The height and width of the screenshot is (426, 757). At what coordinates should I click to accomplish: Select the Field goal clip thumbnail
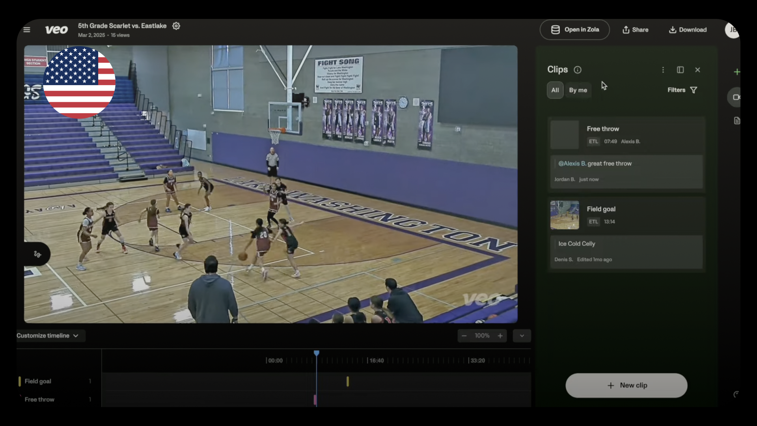click(x=565, y=215)
